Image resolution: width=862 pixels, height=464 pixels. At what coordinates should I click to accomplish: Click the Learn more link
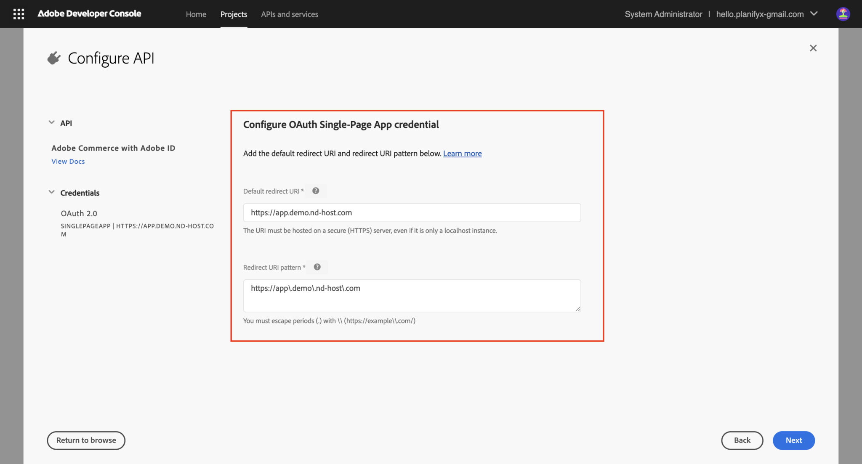pos(462,154)
